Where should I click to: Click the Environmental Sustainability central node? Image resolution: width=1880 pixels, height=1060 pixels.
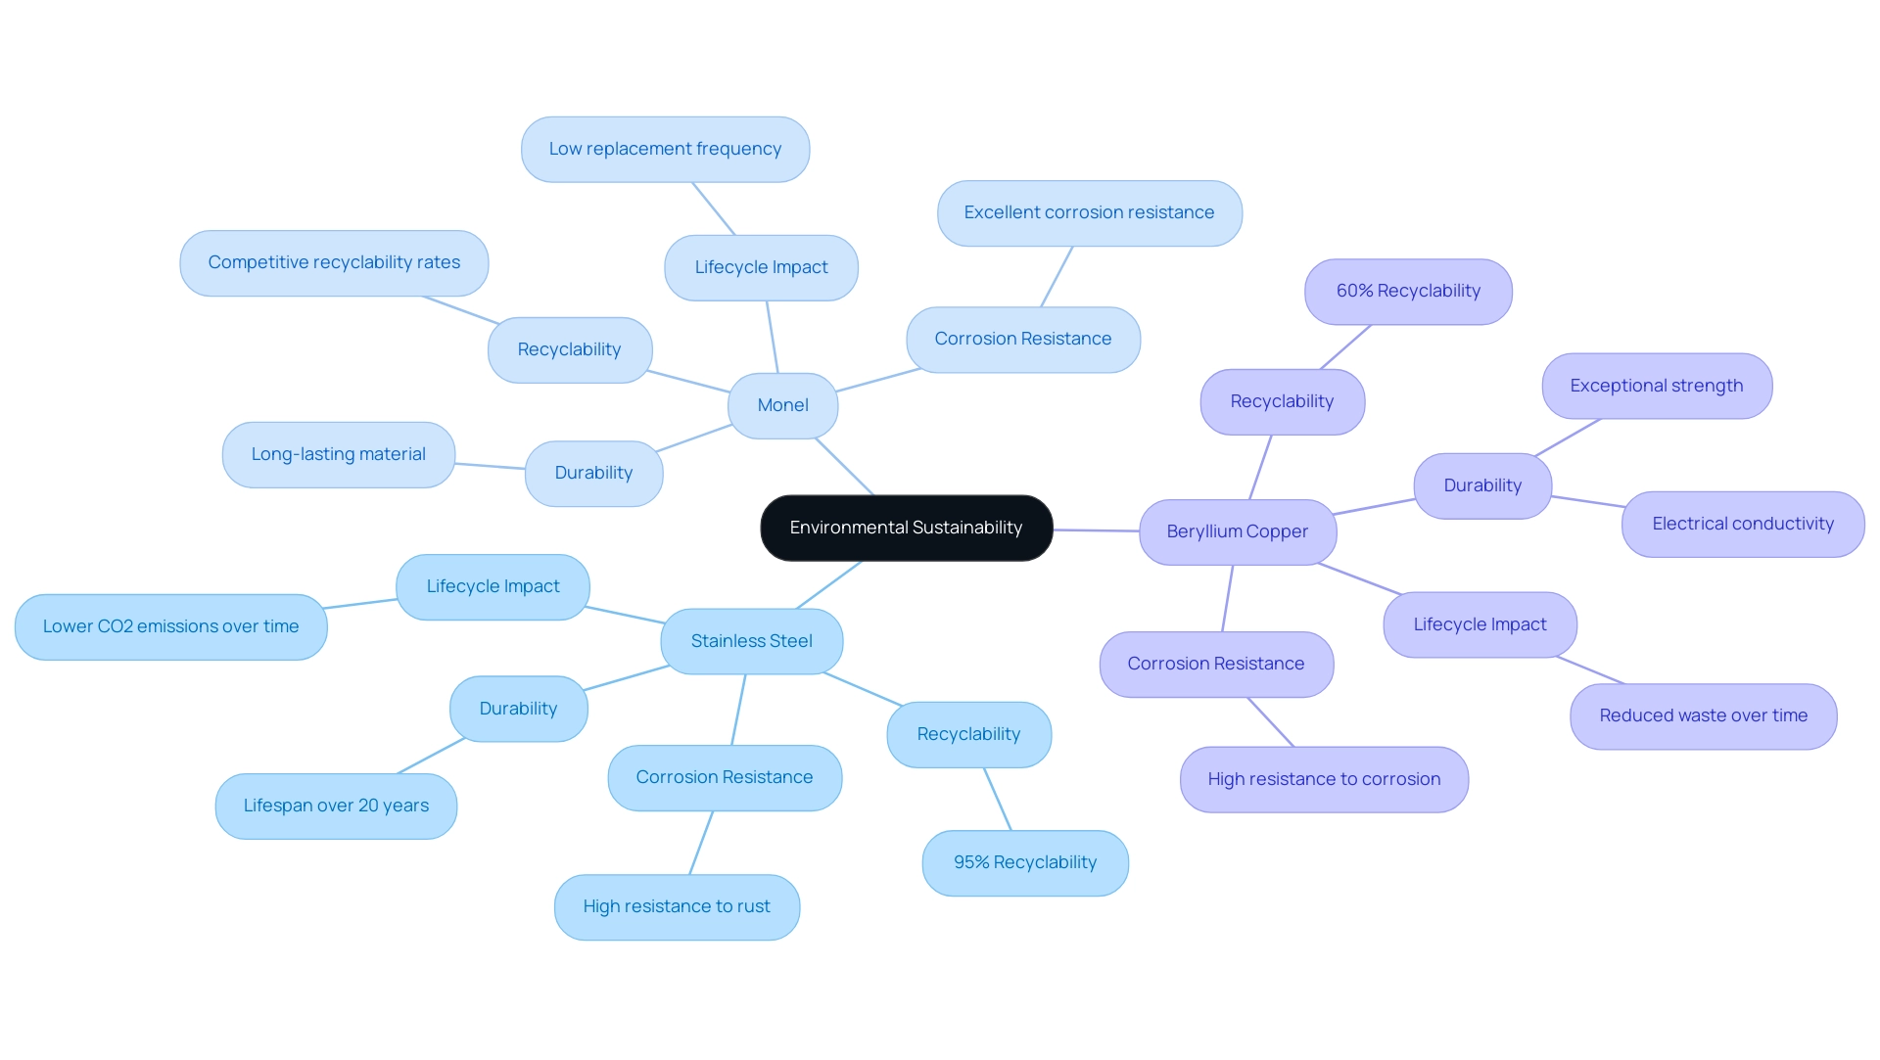[905, 527]
